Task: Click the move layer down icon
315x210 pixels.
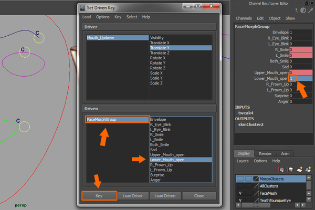Action: point(290,170)
